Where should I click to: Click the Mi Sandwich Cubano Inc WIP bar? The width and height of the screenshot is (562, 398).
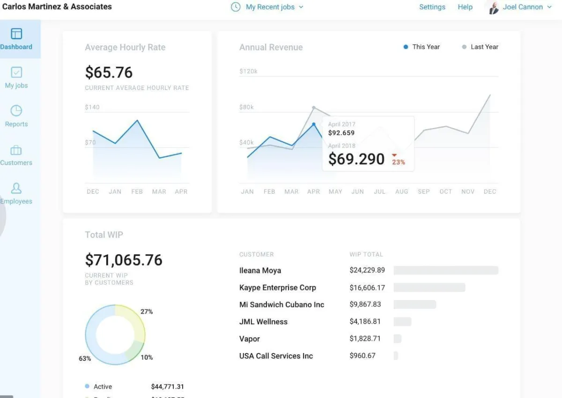[415, 304]
